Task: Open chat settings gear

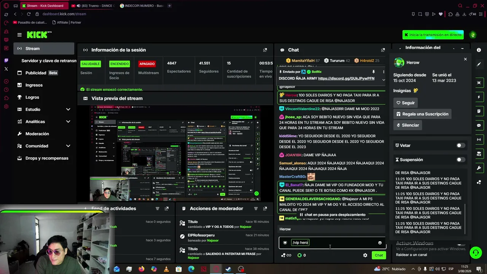Action: pyautogui.click(x=365, y=255)
